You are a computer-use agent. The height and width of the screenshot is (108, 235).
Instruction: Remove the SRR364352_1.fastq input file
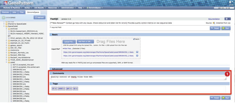click(137, 52)
